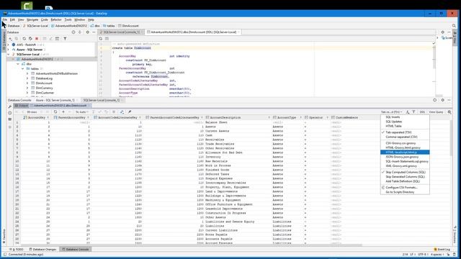The width and height of the screenshot is (461, 259).
Task: Open the data extractor format dropdown
Action: pos(392,112)
